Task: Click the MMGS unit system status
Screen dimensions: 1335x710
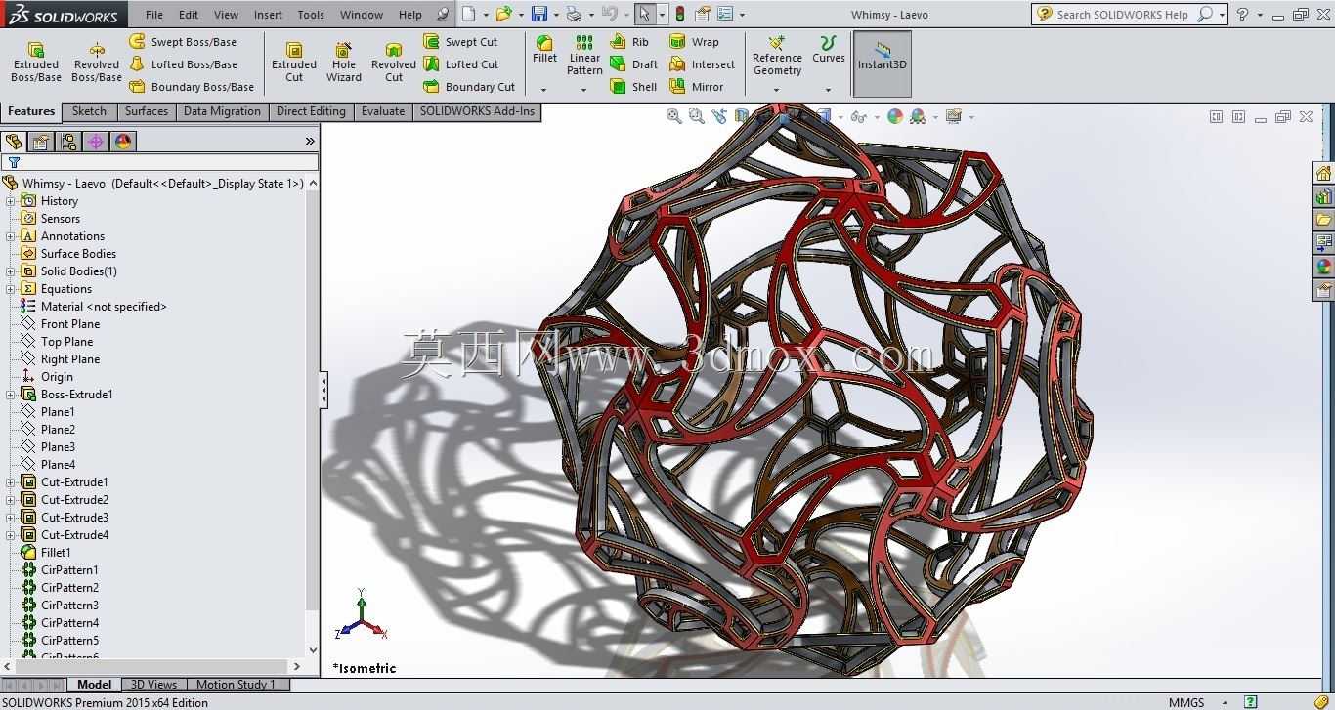Action: click(x=1186, y=702)
